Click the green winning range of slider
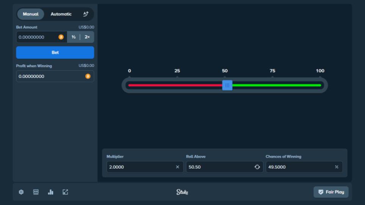This screenshot has height=205, width=365. click(277, 85)
